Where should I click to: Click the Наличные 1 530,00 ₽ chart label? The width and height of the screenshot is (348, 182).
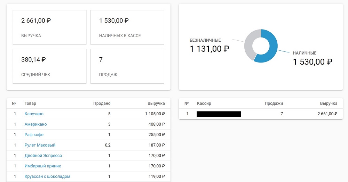313,59
